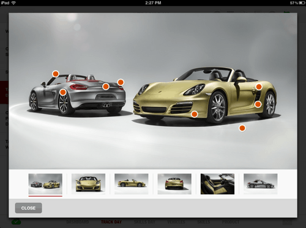Select the yellow car side profile thumbnail
The width and height of the screenshot is (306, 228).
coord(132,184)
